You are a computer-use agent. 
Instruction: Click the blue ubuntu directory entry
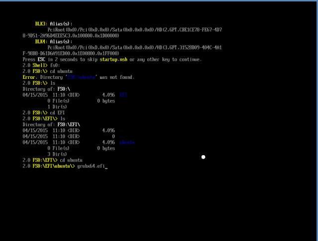pyautogui.click(x=127, y=142)
